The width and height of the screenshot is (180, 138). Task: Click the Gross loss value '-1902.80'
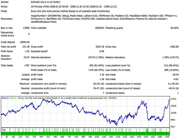coord(174,47)
